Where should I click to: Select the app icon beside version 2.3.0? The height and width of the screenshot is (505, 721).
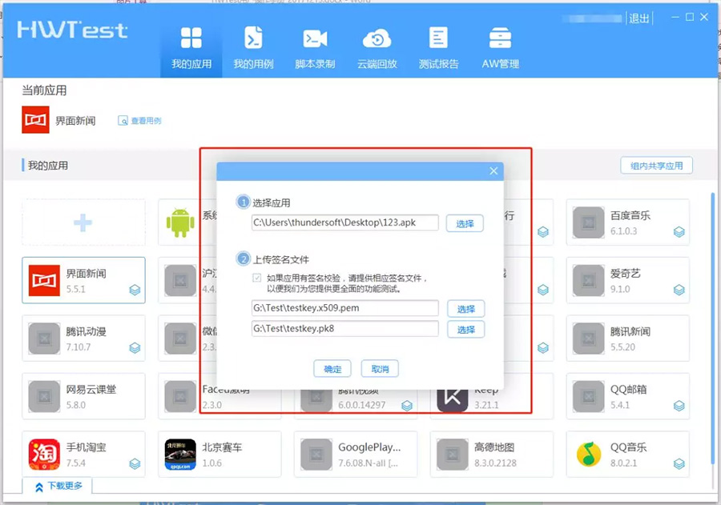point(180,396)
